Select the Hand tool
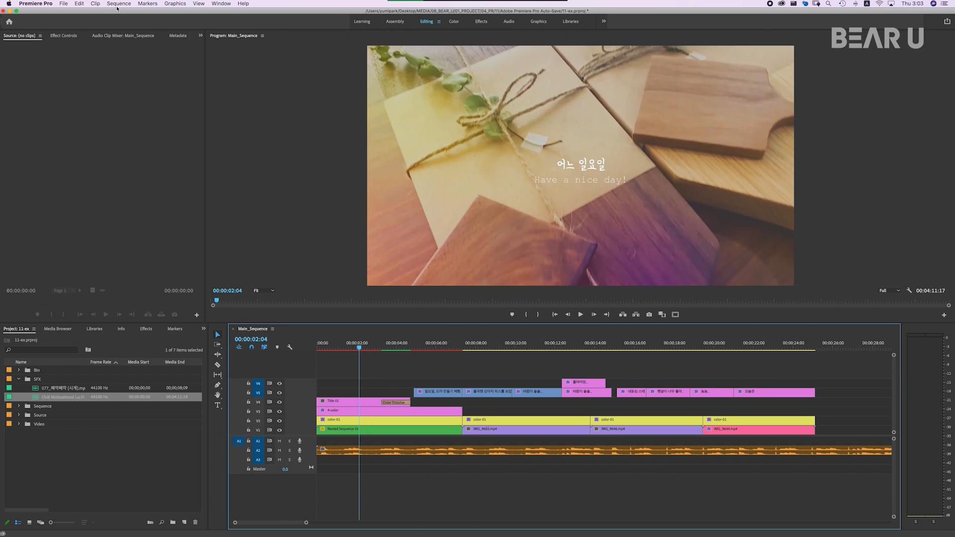The height and width of the screenshot is (537, 955). click(217, 395)
